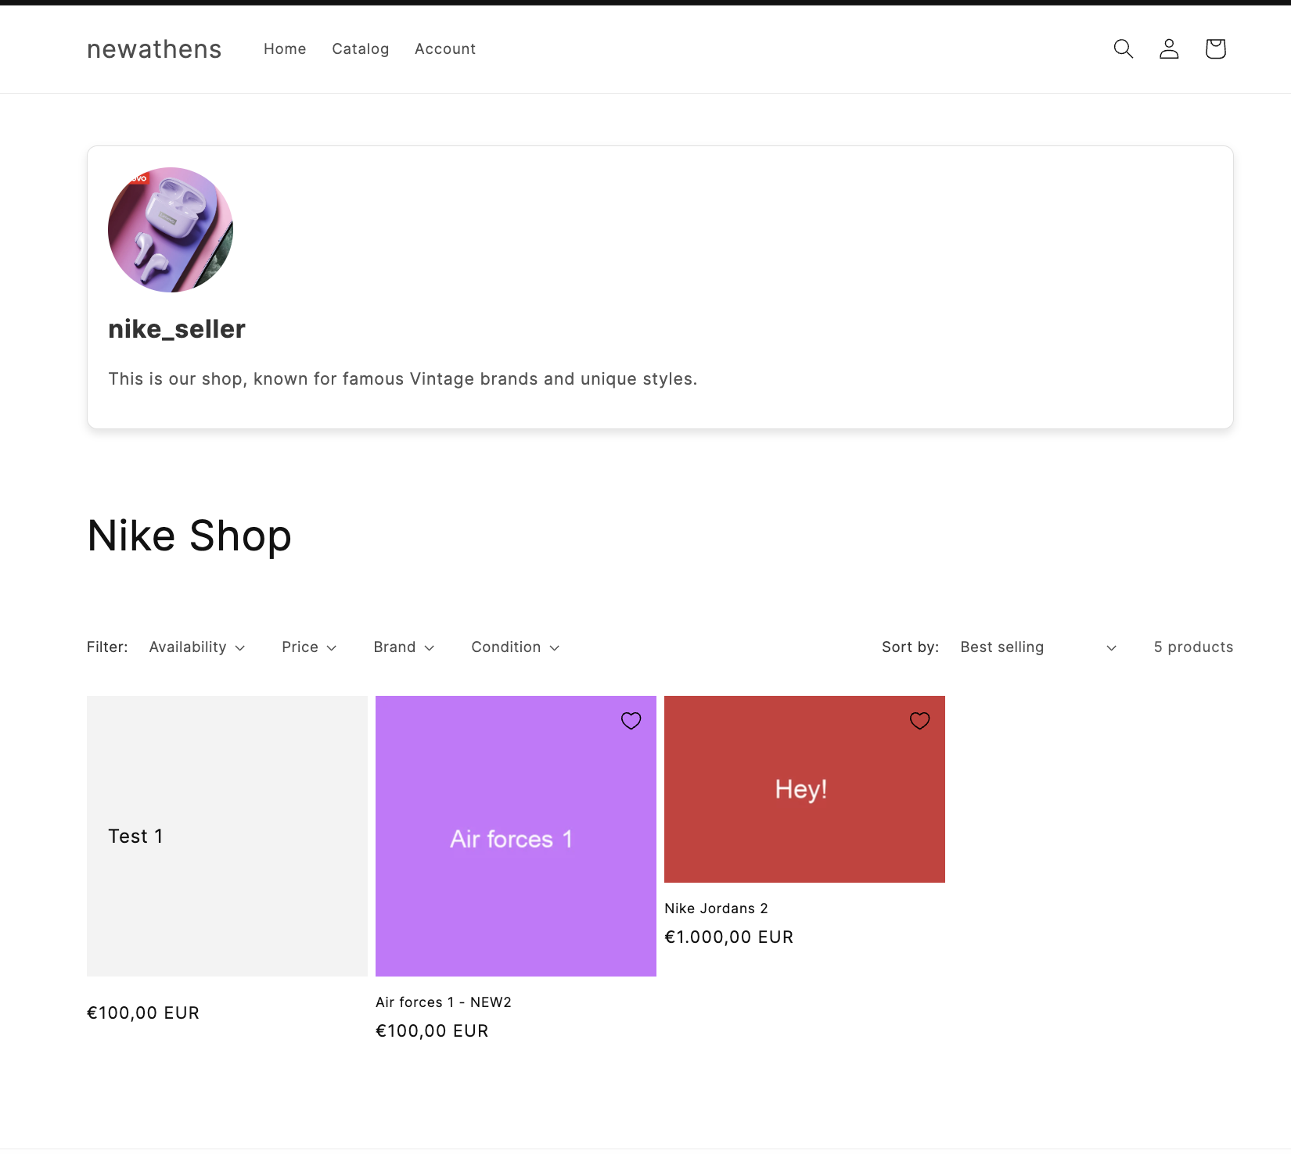Click the nike_seller profile picture
This screenshot has height=1154, width=1291.
click(x=170, y=229)
